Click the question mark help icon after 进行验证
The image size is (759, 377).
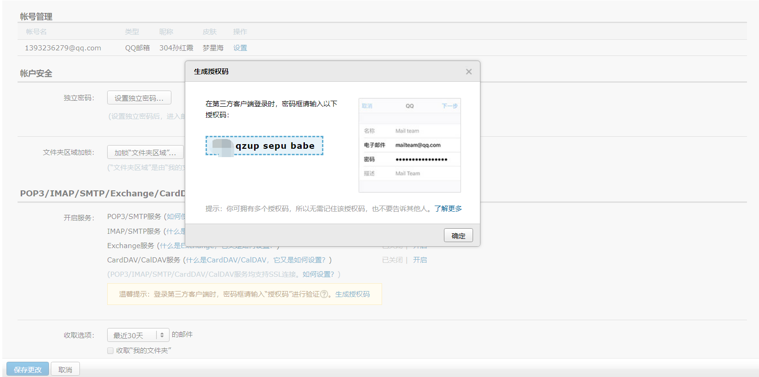324,294
